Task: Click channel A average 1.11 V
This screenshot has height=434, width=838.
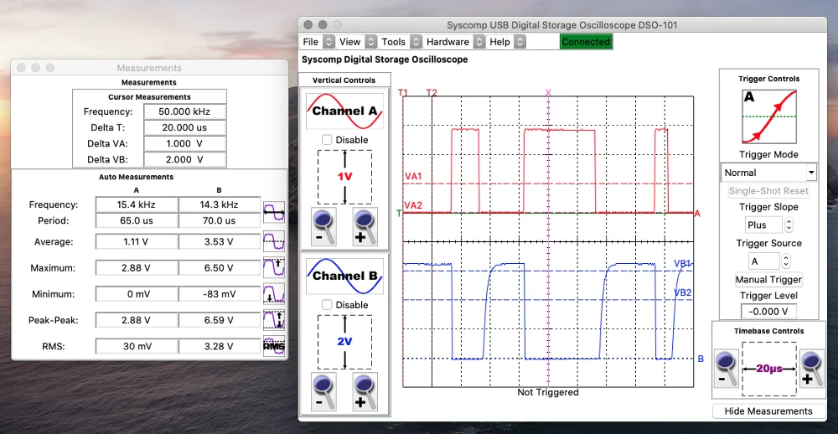Action: [x=137, y=241]
